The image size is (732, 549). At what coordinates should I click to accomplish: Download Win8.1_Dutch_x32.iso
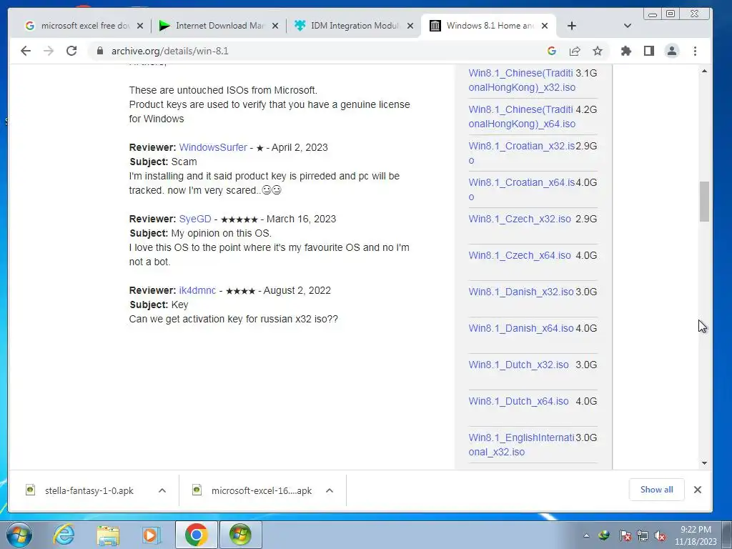coord(519,365)
